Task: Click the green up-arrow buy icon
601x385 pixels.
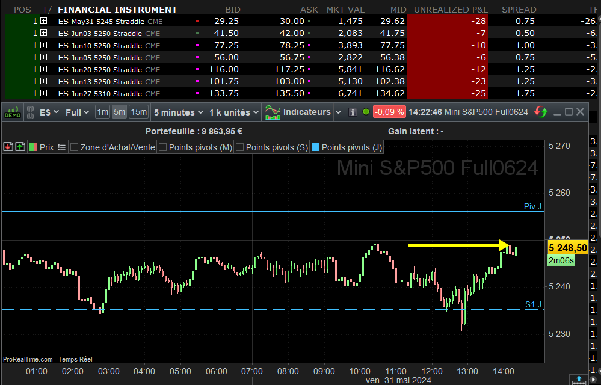Action: tap(20, 147)
